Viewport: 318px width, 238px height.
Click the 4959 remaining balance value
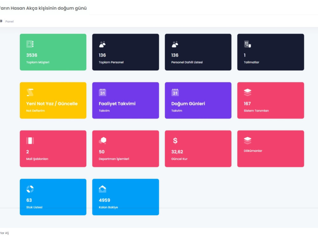105,200
